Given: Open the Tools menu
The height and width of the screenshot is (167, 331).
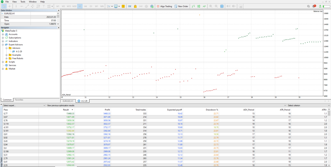Looking at the screenshot, I should (23, 2).
